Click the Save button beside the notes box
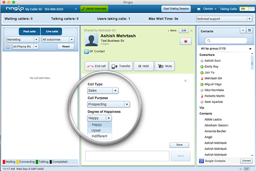The height and width of the screenshot is (171, 256). point(180,156)
